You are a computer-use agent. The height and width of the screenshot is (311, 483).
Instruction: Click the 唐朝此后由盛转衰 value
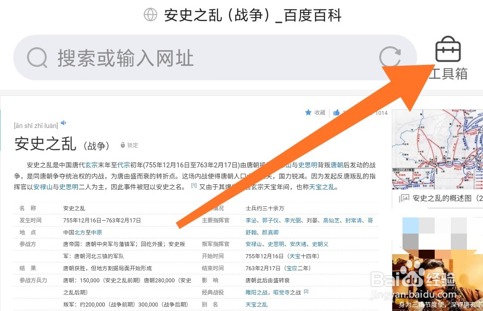(x=268, y=280)
